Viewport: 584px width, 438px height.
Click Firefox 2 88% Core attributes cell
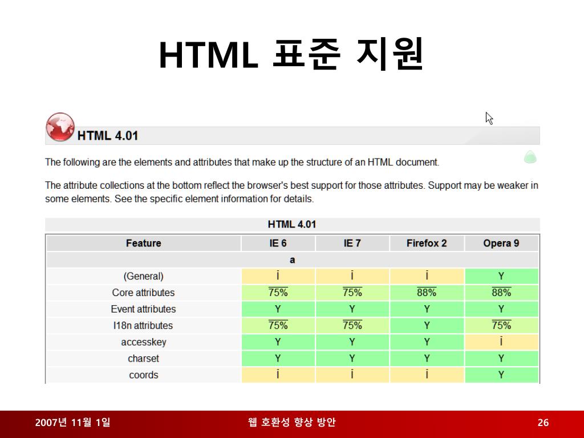(x=427, y=293)
